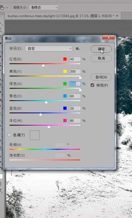Select the bushes-coniferous-trees document tab

(61, 16)
